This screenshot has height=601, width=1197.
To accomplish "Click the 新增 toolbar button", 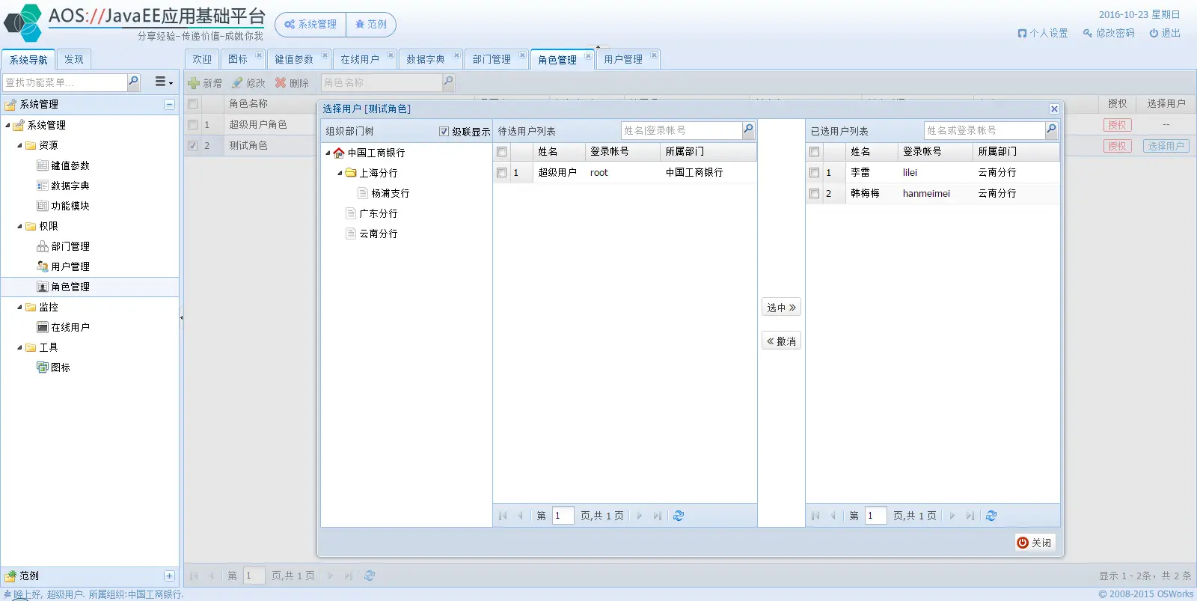I will 205,83.
